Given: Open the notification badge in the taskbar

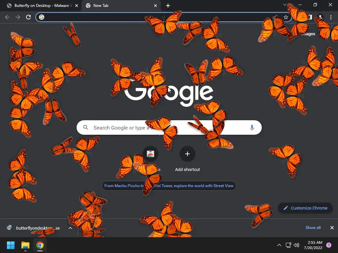Looking at the screenshot, I should [x=329, y=245].
